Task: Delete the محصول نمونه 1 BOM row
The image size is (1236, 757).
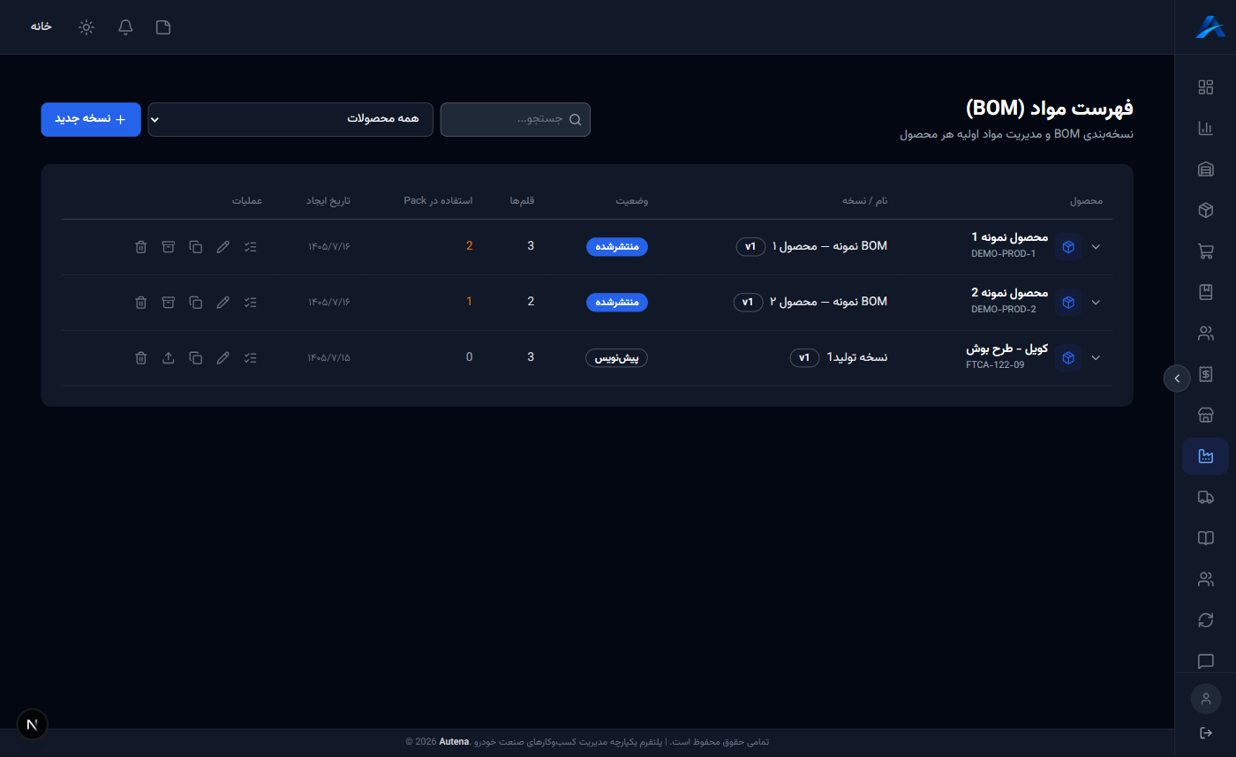Action: pyautogui.click(x=140, y=247)
